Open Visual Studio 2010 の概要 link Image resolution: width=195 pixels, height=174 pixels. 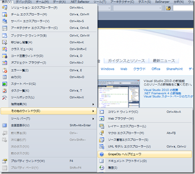click(161, 90)
